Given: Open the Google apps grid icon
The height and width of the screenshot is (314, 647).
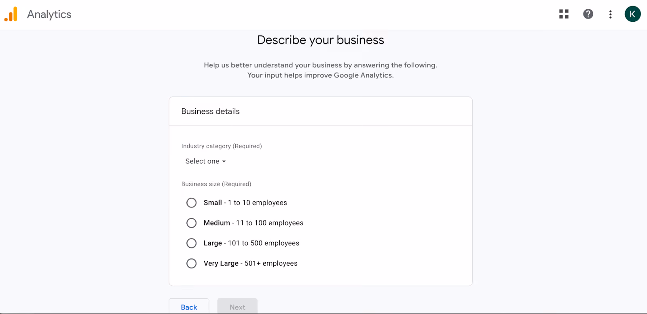Looking at the screenshot, I should (564, 14).
